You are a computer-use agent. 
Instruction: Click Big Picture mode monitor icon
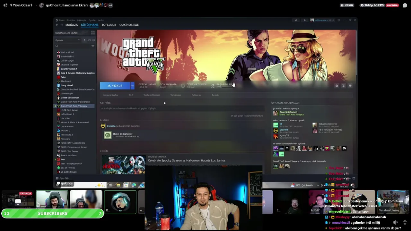pyautogui.click(x=339, y=20)
